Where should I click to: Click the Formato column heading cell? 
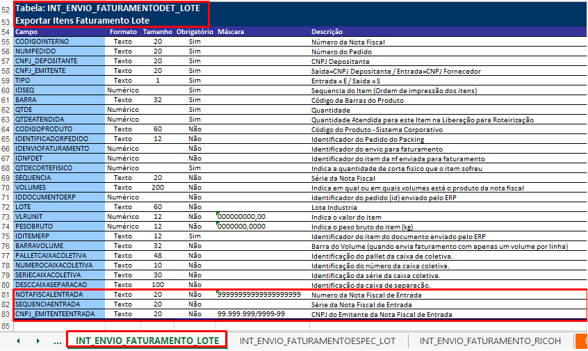tap(123, 32)
